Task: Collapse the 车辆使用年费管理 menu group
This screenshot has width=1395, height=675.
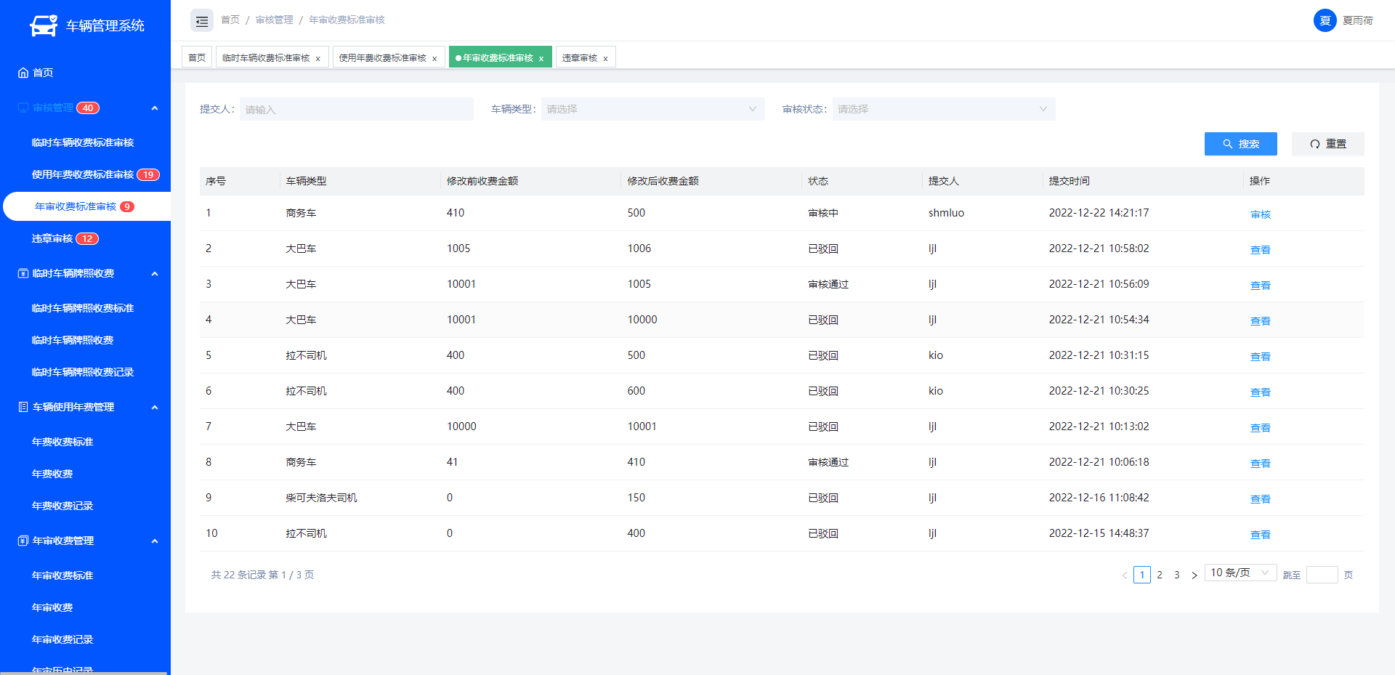Action: point(155,408)
